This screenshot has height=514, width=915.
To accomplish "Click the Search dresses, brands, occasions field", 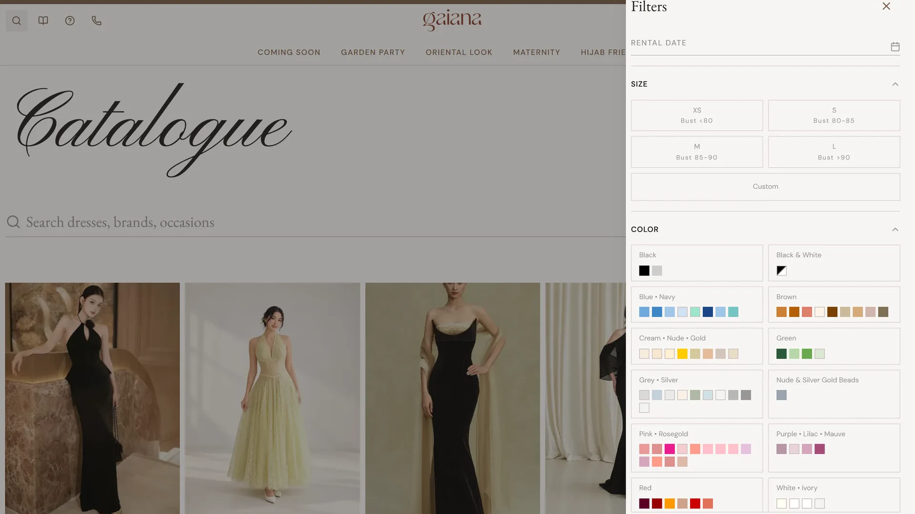I will pos(315,222).
